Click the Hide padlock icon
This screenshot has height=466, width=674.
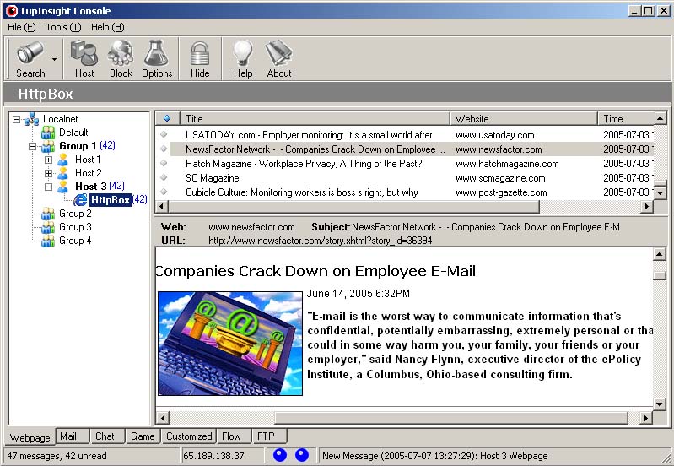tap(200, 53)
